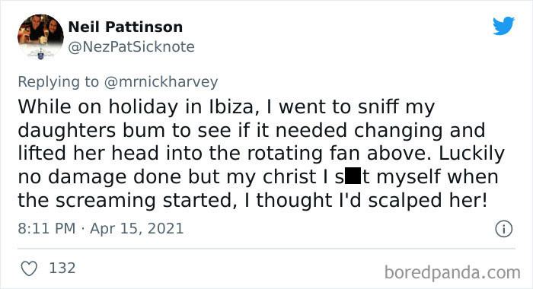
Task: Click the word "daughters" in the tweet
Action: pyautogui.click(x=67, y=130)
